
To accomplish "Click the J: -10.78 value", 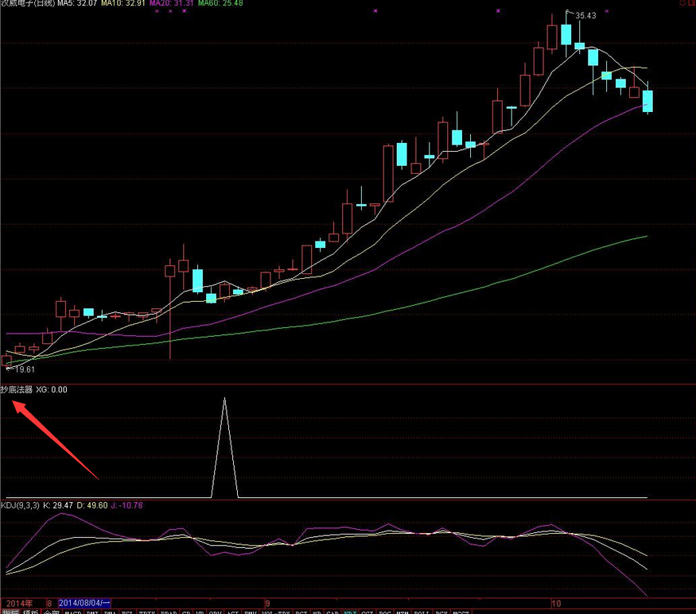I will pyautogui.click(x=126, y=505).
